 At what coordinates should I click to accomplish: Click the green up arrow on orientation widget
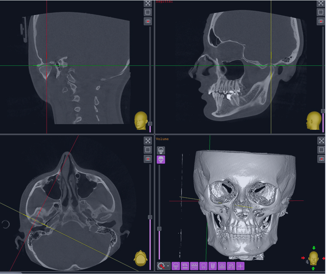(313, 248)
